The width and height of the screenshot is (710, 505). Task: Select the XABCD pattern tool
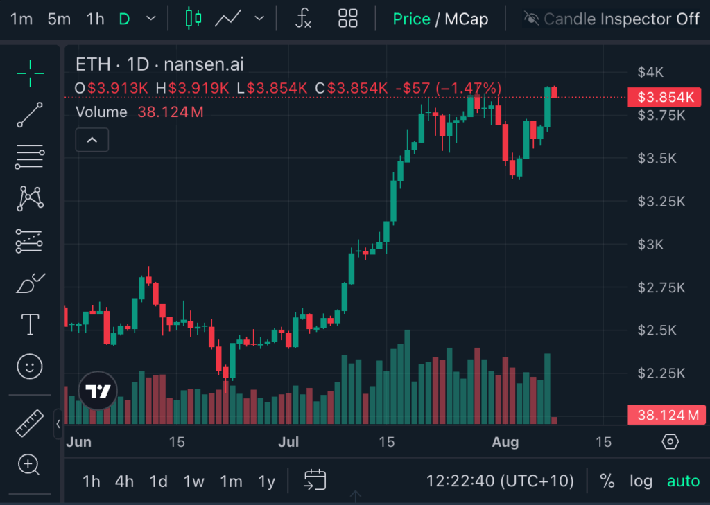[29, 198]
